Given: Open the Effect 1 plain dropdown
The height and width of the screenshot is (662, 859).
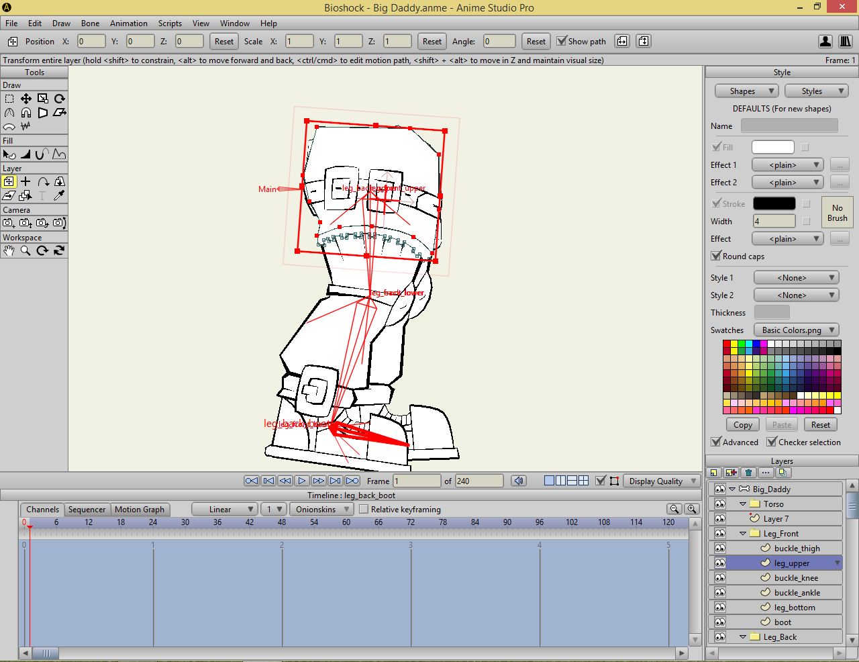Looking at the screenshot, I should (788, 165).
